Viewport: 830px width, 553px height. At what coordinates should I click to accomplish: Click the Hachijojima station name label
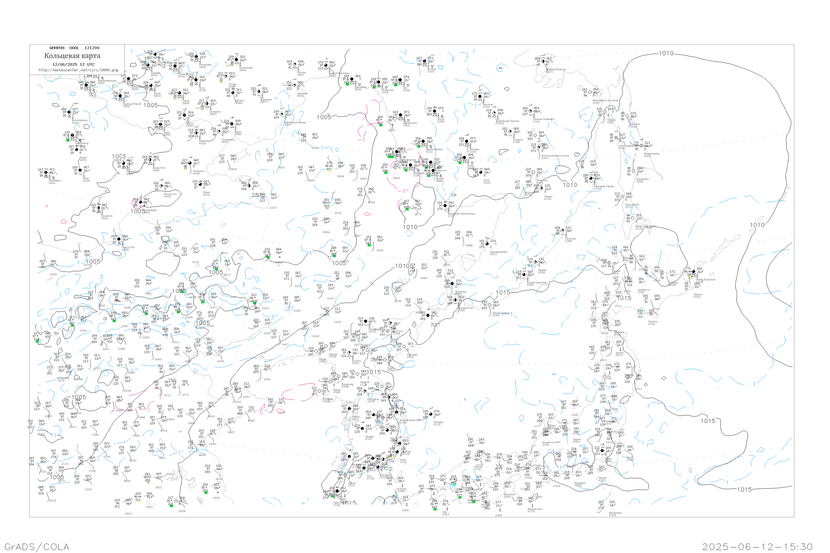(x=615, y=513)
